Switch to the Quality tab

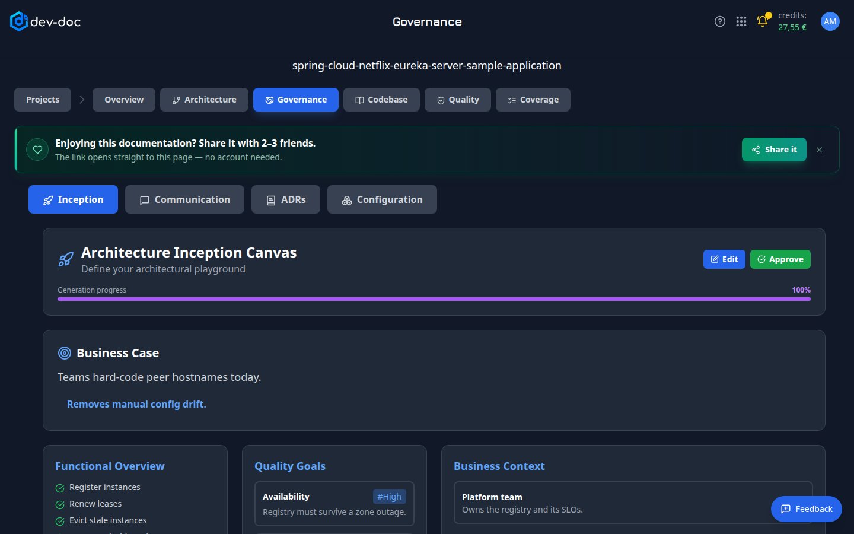[458, 100]
